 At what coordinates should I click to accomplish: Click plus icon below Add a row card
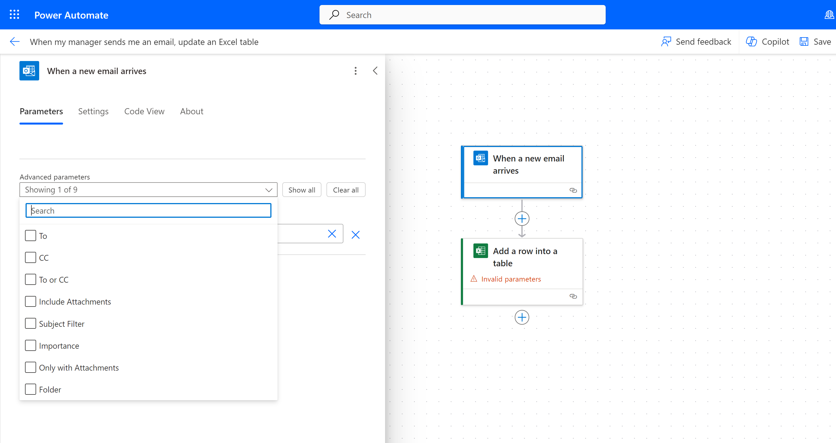(521, 317)
